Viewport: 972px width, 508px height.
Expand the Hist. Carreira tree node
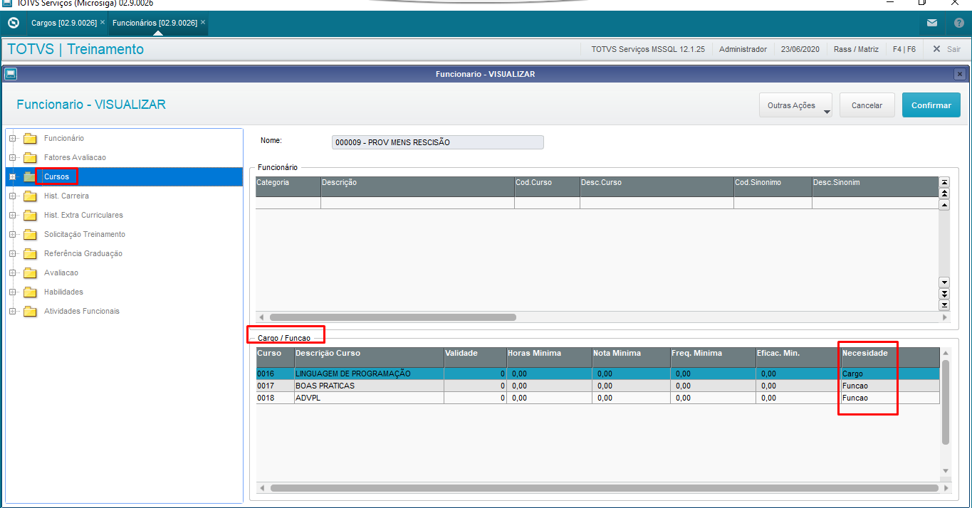tap(12, 196)
